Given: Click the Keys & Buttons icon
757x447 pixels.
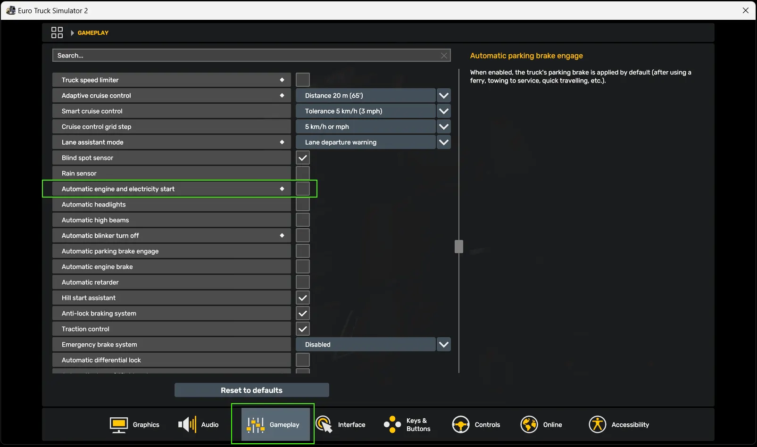Looking at the screenshot, I should (x=392, y=425).
